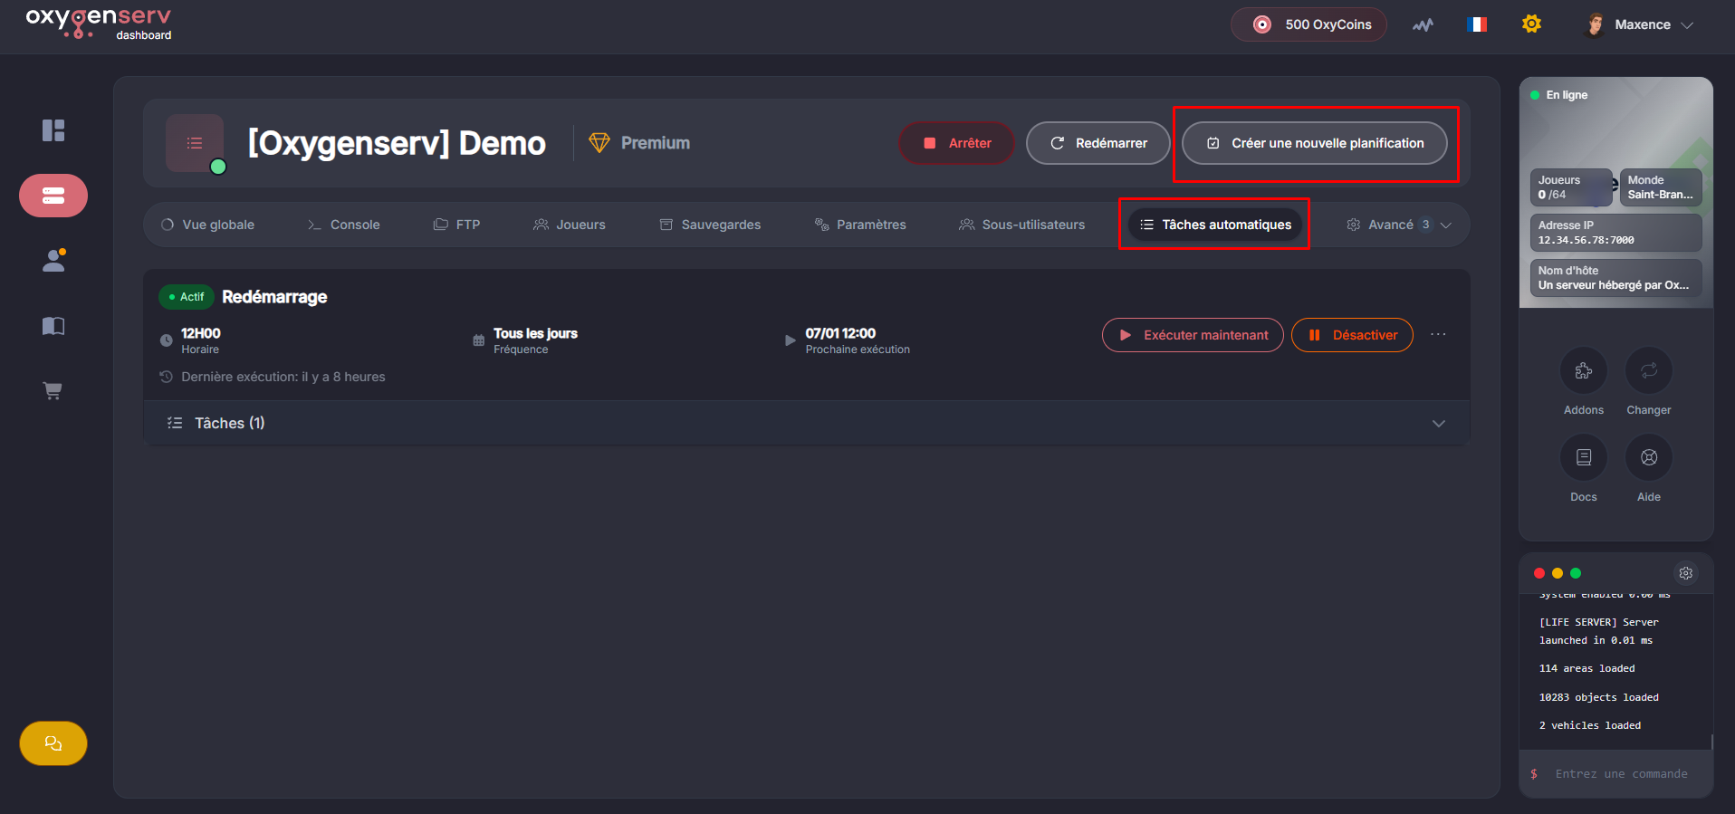Open the Addons shortcut icon
Image resolution: width=1735 pixels, height=814 pixels.
pyautogui.click(x=1583, y=370)
